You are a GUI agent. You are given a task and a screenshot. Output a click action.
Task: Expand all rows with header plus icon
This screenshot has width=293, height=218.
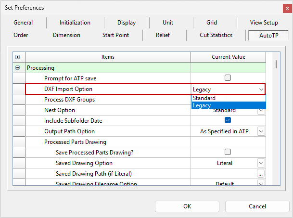pyautogui.click(x=18, y=57)
